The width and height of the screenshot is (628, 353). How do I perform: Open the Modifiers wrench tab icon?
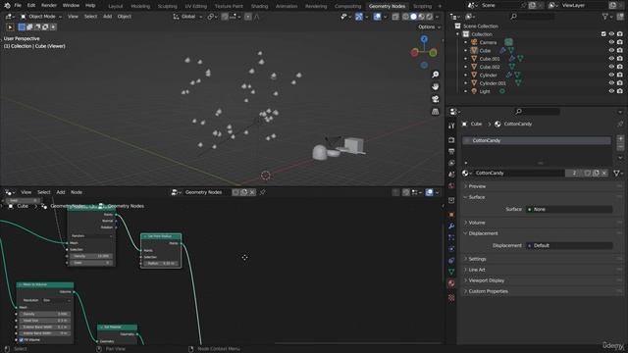pyautogui.click(x=451, y=227)
